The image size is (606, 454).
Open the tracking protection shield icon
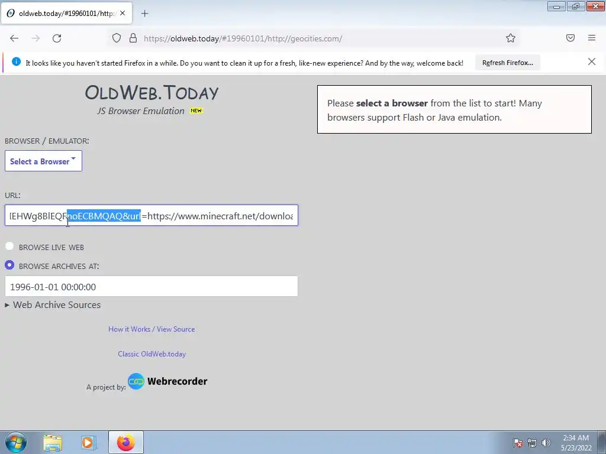tap(117, 38)
